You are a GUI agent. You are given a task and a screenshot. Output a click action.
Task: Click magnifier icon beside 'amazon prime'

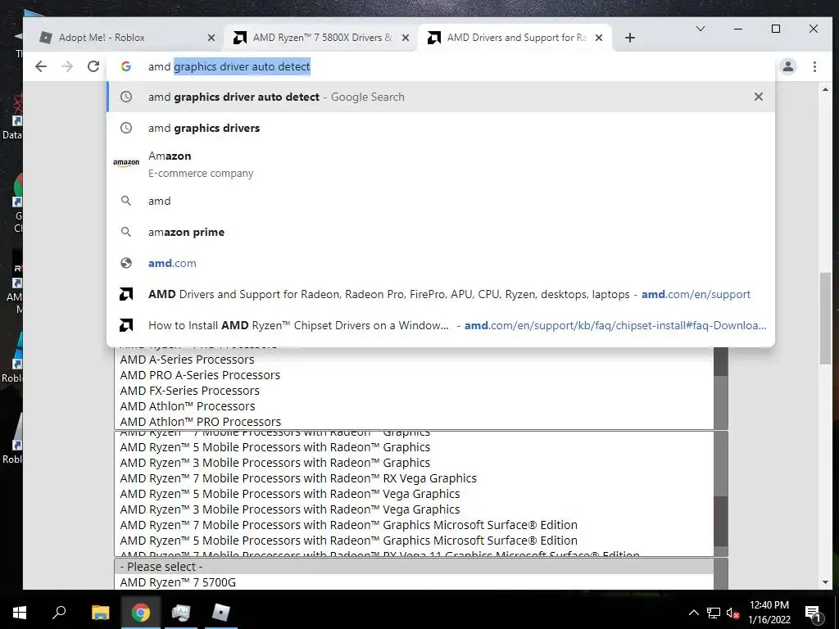(x=125, y=232)
